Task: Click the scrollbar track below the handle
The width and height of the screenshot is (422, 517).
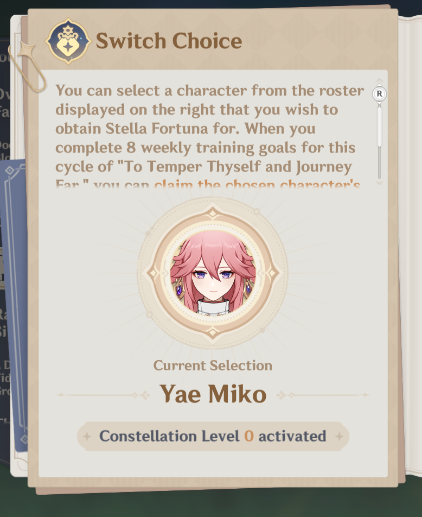Action: click(380, 163)
